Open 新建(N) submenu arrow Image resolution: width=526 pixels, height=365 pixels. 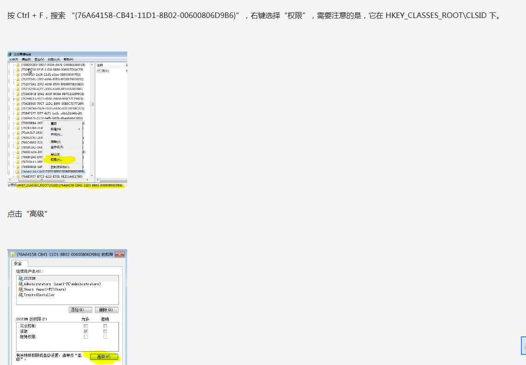click(x=79, y=129)
